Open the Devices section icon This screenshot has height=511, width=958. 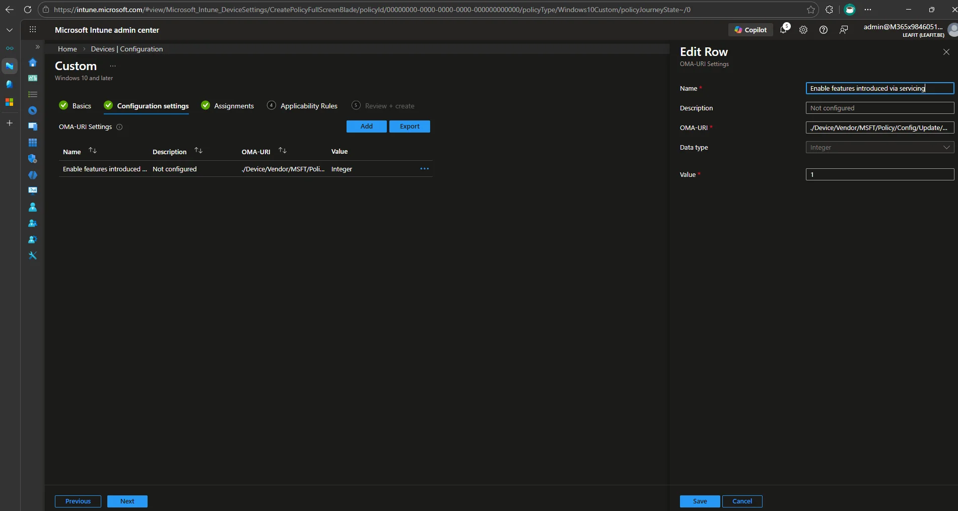click(33, 127)
